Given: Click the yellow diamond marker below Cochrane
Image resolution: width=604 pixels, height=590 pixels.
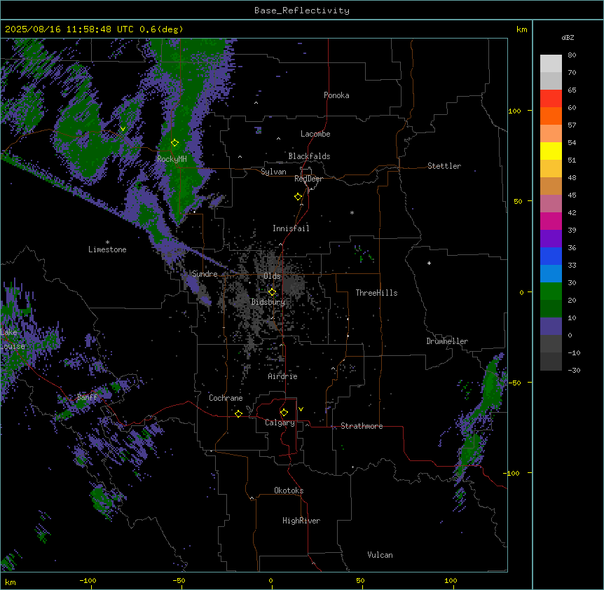Looking at the screenshot, I should (x=238, y=413).
